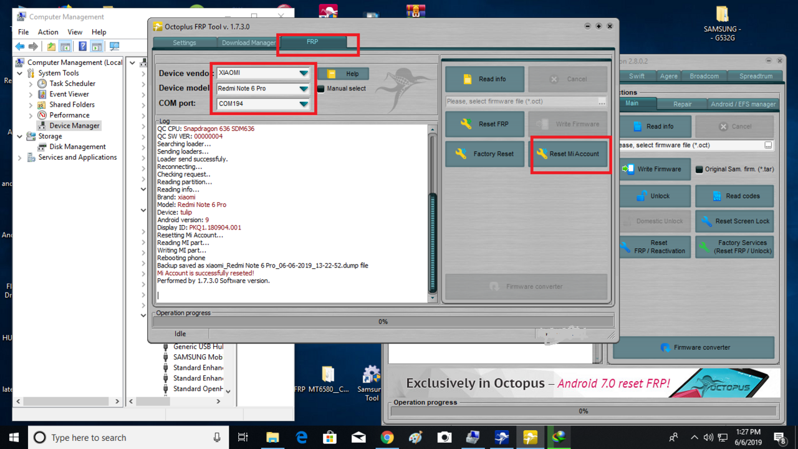Click the Task View taskbar icon
The width and height of the screenshot is (798, 449).
243,437
